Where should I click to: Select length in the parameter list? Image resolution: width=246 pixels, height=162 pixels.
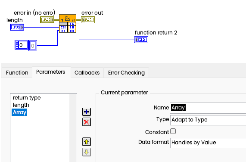21,105
